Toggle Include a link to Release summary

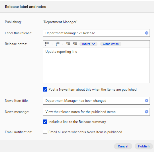(x=45, y=122)
